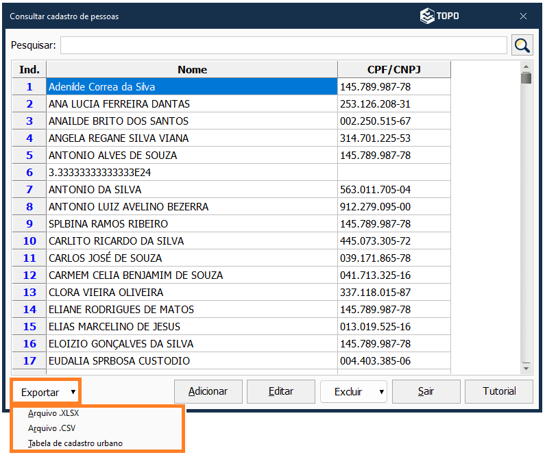Choose Arquivo .CSV export option
Image resolution: width=545 pixels, height=455 pixels.
tap(51, 428)
